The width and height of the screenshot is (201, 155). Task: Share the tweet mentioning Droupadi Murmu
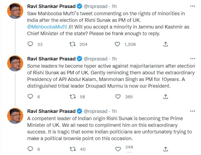pyautogui.click(x=165, y=97)
